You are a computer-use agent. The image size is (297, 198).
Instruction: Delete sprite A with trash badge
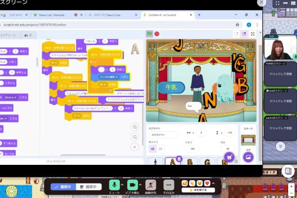point(179,158)
